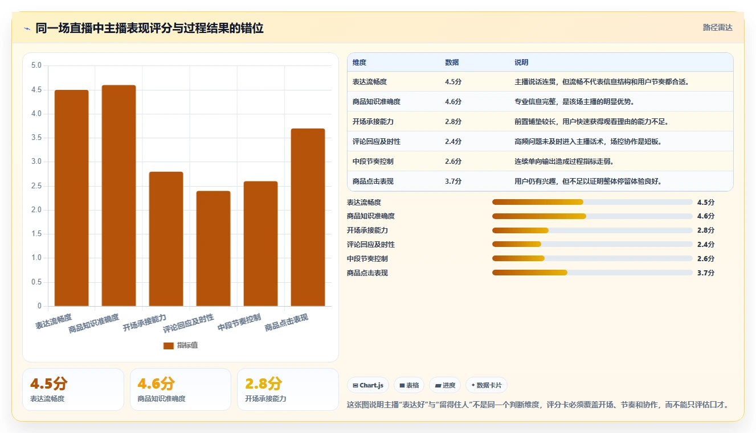Select table cell 表达流畅度
This screenshot has width=756, height=433.
[370, 82]
